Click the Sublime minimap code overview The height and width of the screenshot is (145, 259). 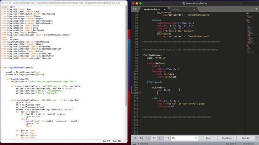pos(252,33)
